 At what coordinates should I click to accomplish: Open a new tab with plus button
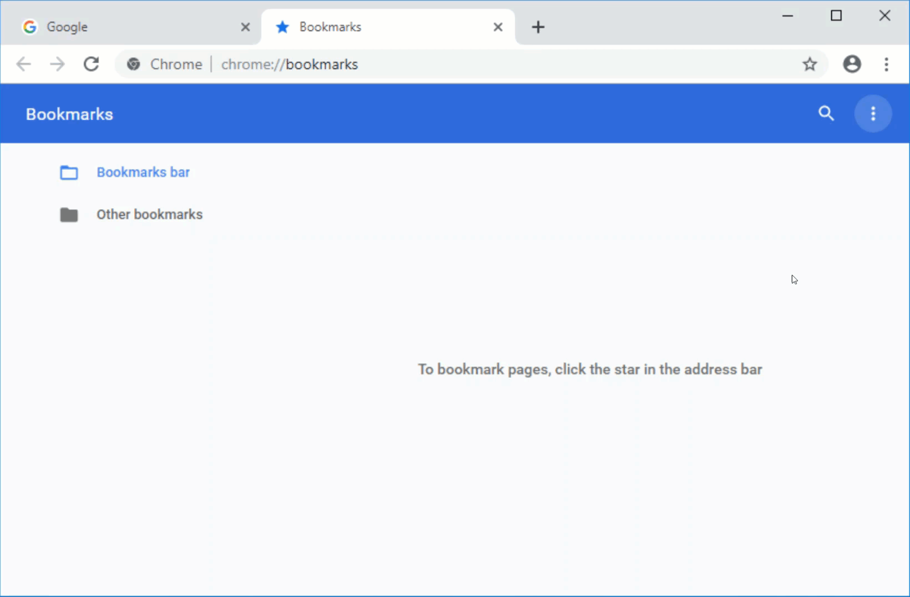538,27
